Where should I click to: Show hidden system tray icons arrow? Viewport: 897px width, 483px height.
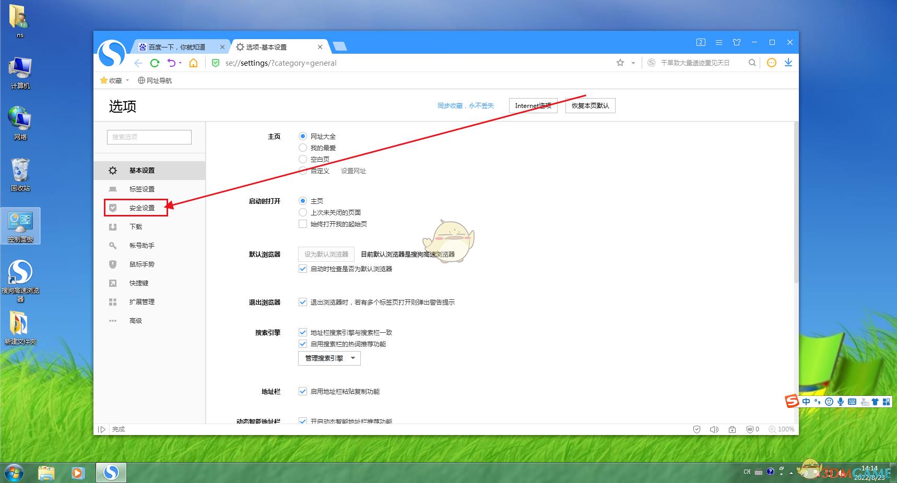coord(791,473)
